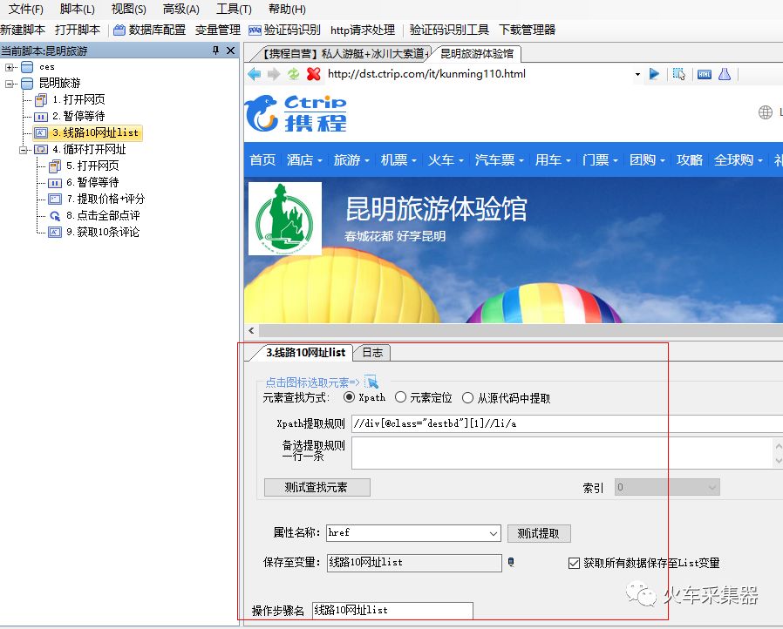The image size is (783, 629).
Task: Select step 8 点击全部点评 in tree
Action: pyautogui.click(x=103, y=215)
